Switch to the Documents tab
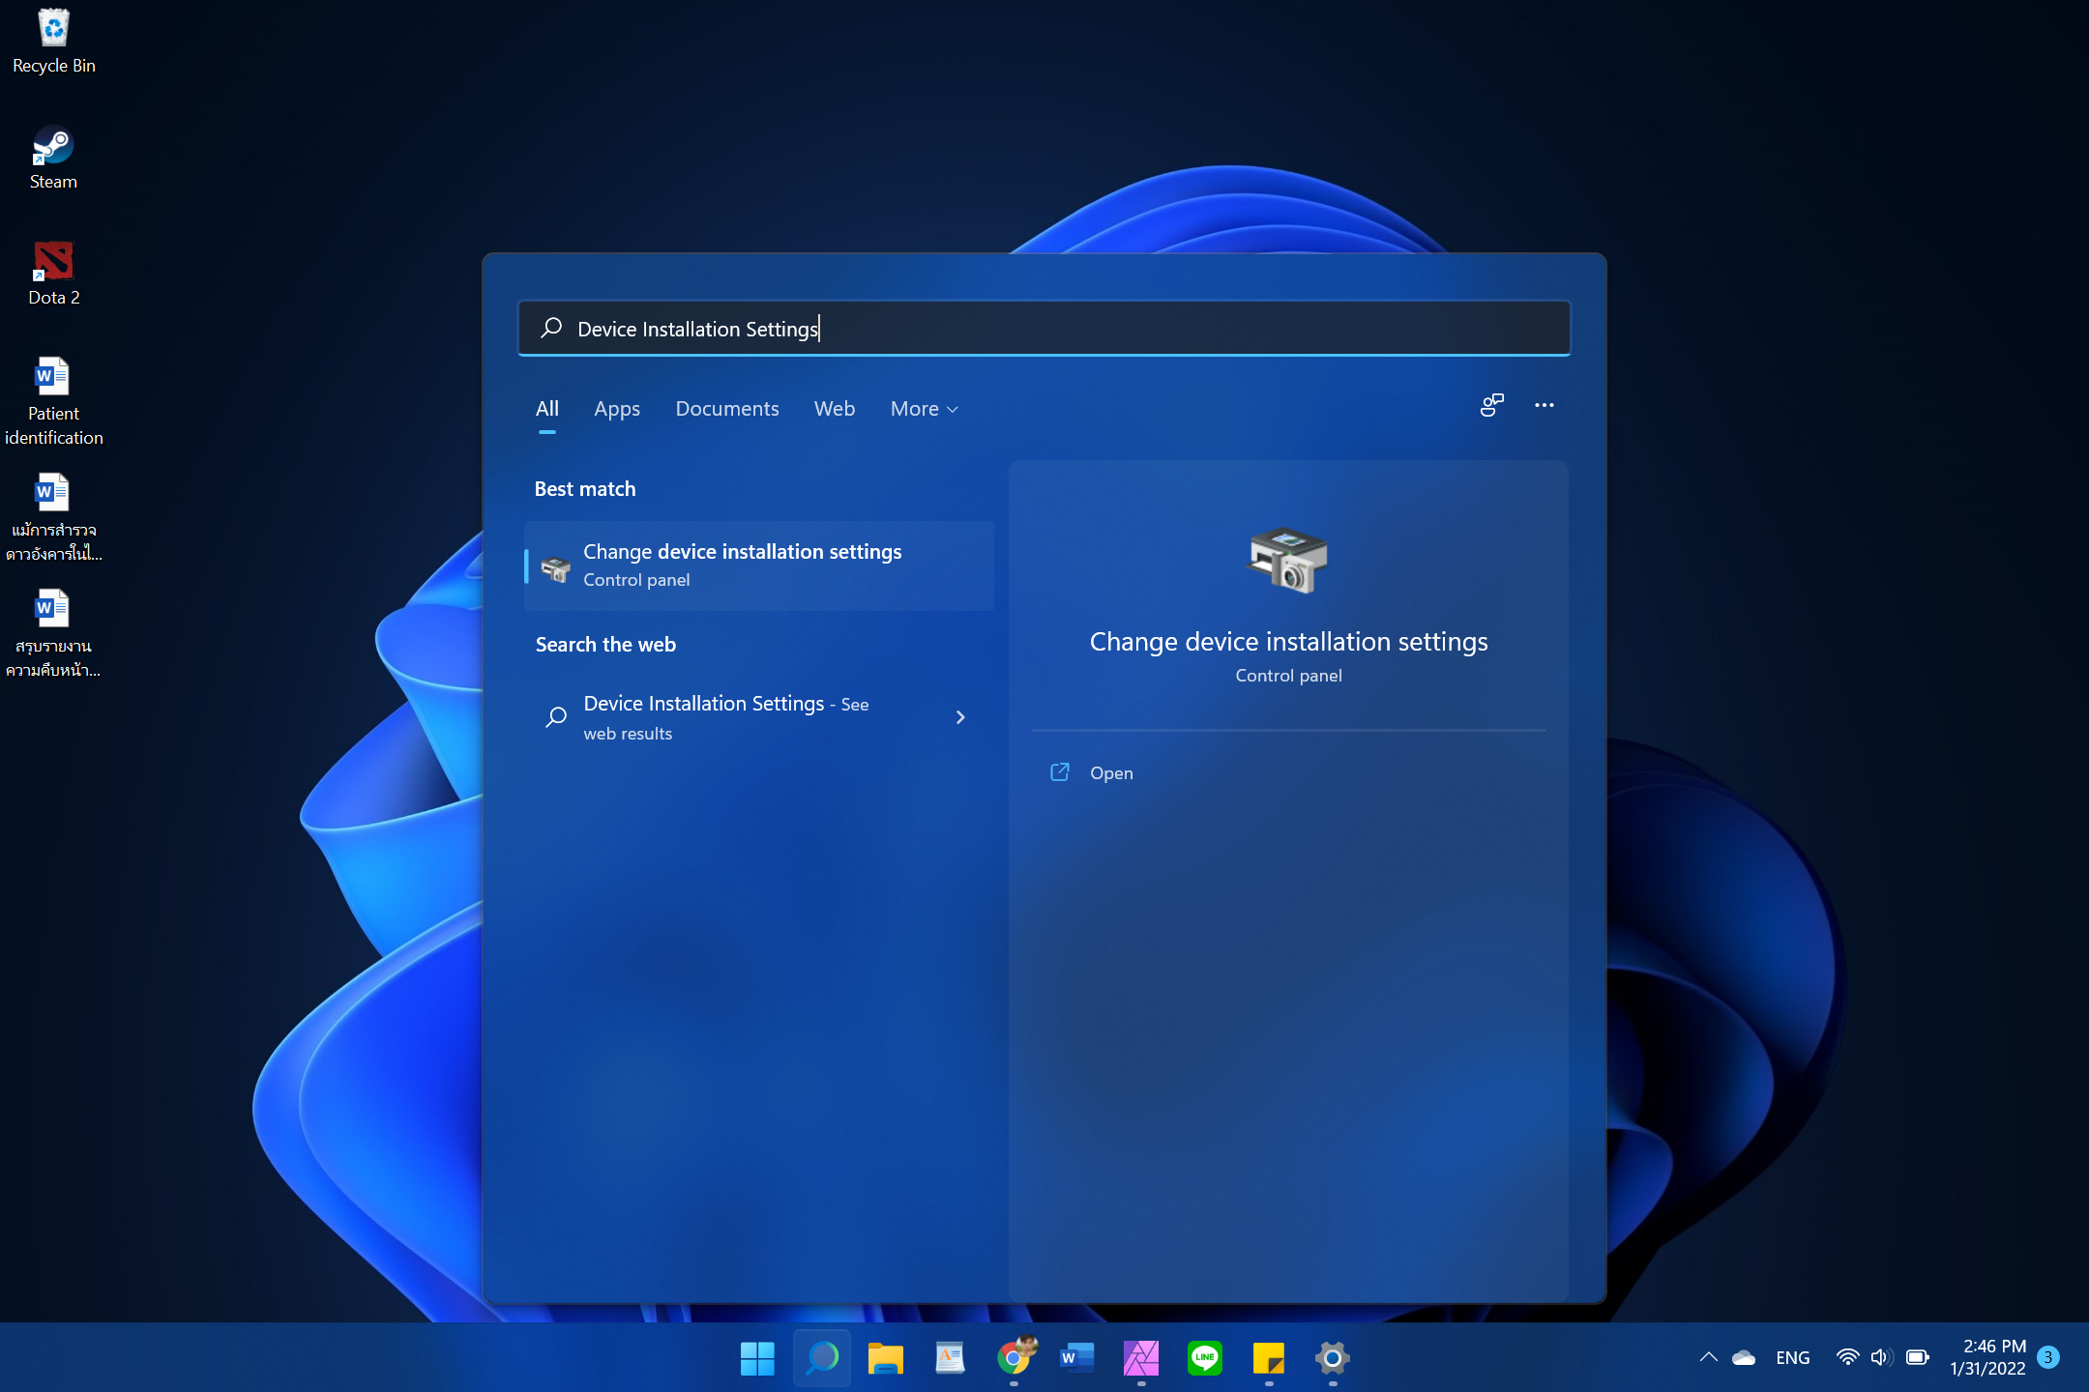This screenshot has width=2089, height=1392. [x=726, y=409]
